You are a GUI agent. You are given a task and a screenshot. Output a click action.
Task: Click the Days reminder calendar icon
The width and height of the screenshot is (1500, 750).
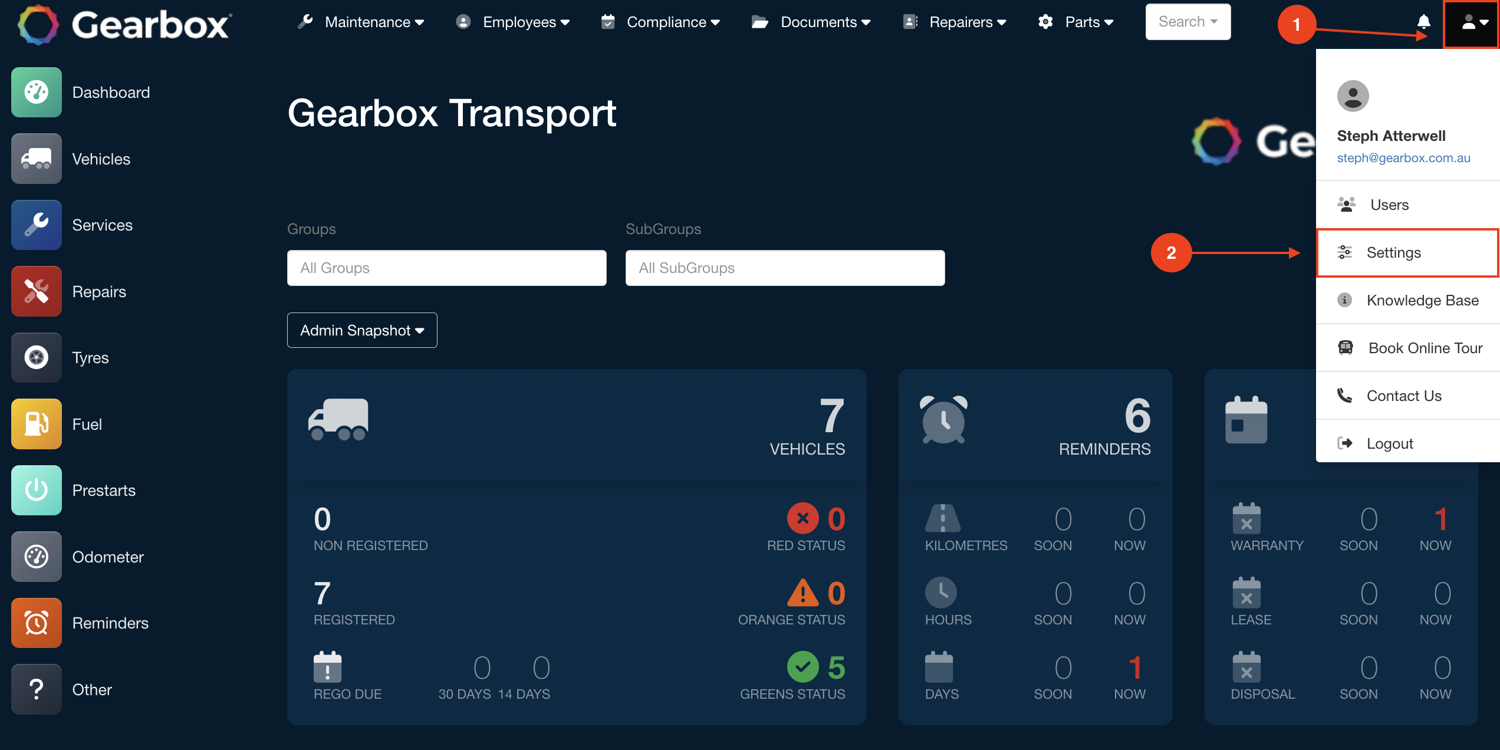coord(939,667)
